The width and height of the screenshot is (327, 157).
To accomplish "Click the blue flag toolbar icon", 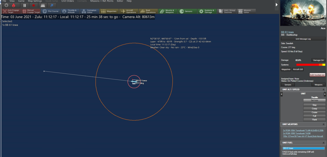I will (52, 5).
